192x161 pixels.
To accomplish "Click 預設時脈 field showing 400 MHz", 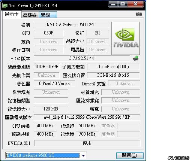I will 45,134.
